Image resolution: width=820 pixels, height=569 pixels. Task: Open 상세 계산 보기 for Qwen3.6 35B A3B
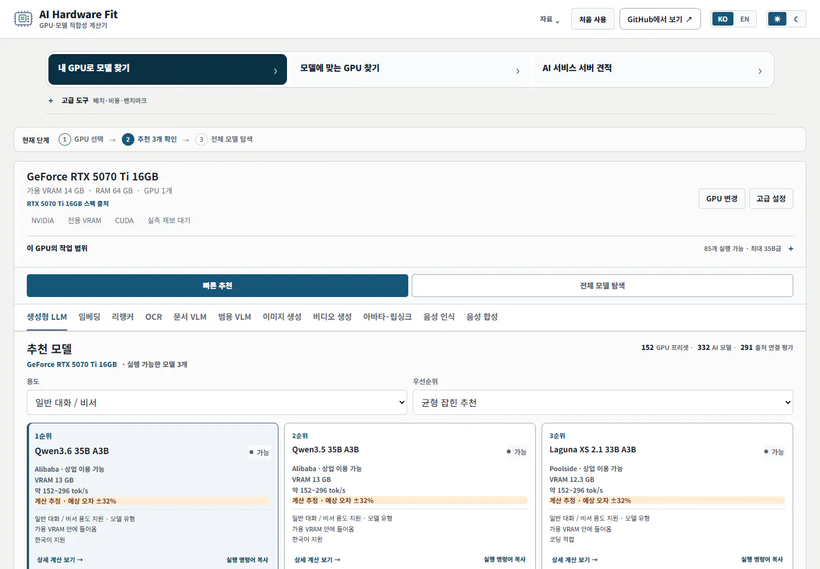tap(60, 560)
